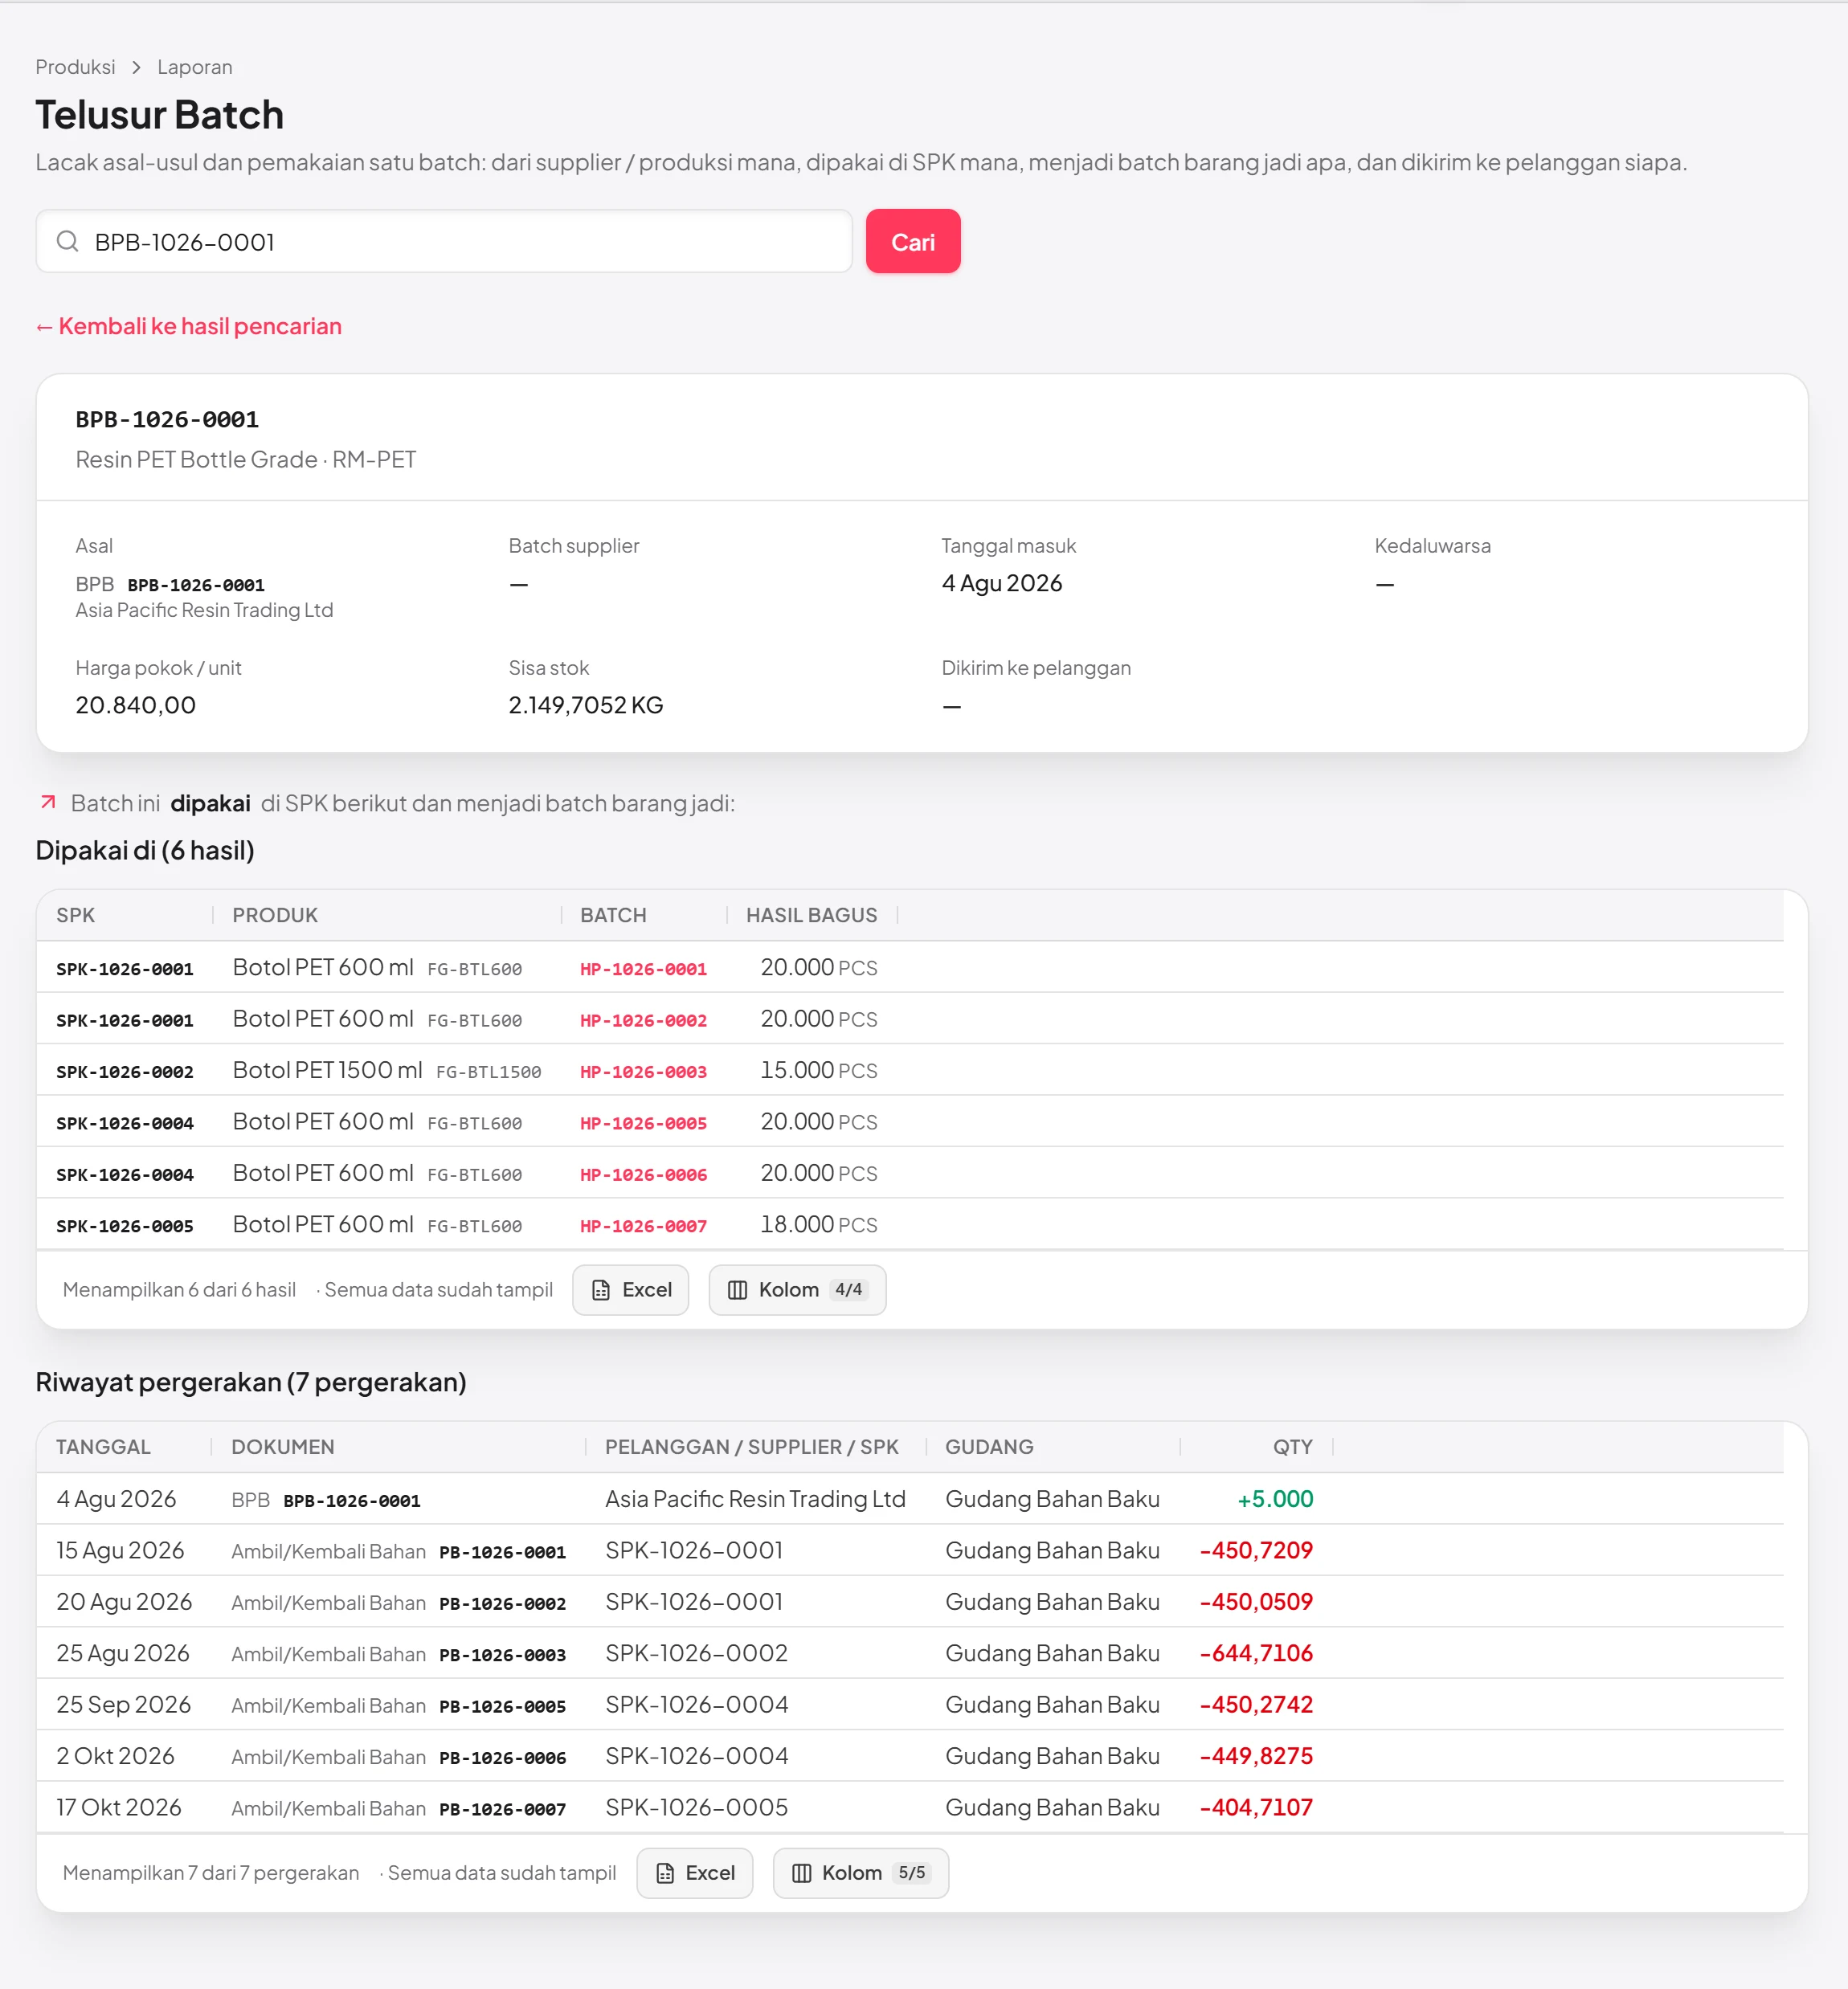Viewport: 1848px width, 1989px height.
Task: Click the '17 Okt 2026' date cell
Action: point(119,1807)
